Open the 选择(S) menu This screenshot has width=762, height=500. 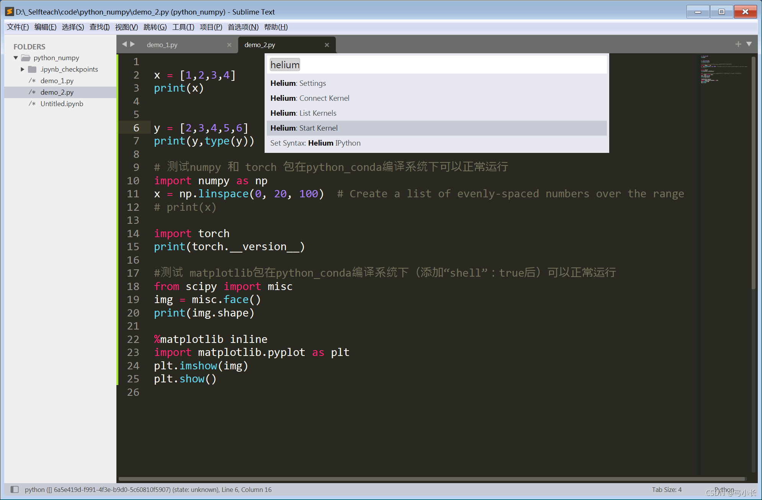click(73, 27)
